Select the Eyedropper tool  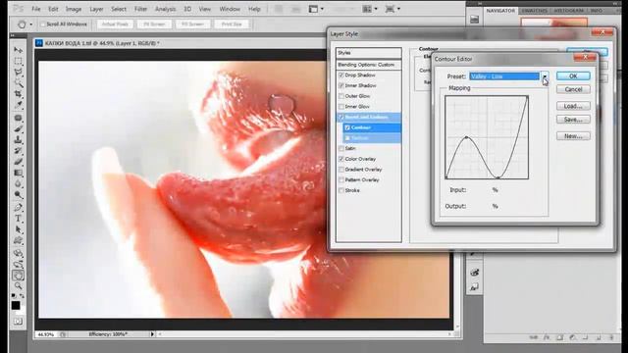(18, 105)
